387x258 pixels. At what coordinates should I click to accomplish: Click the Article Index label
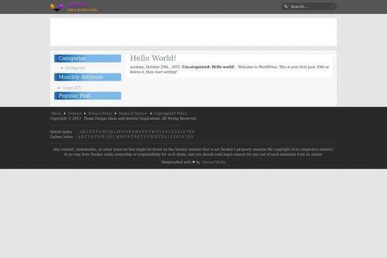(x=61, y=132)
